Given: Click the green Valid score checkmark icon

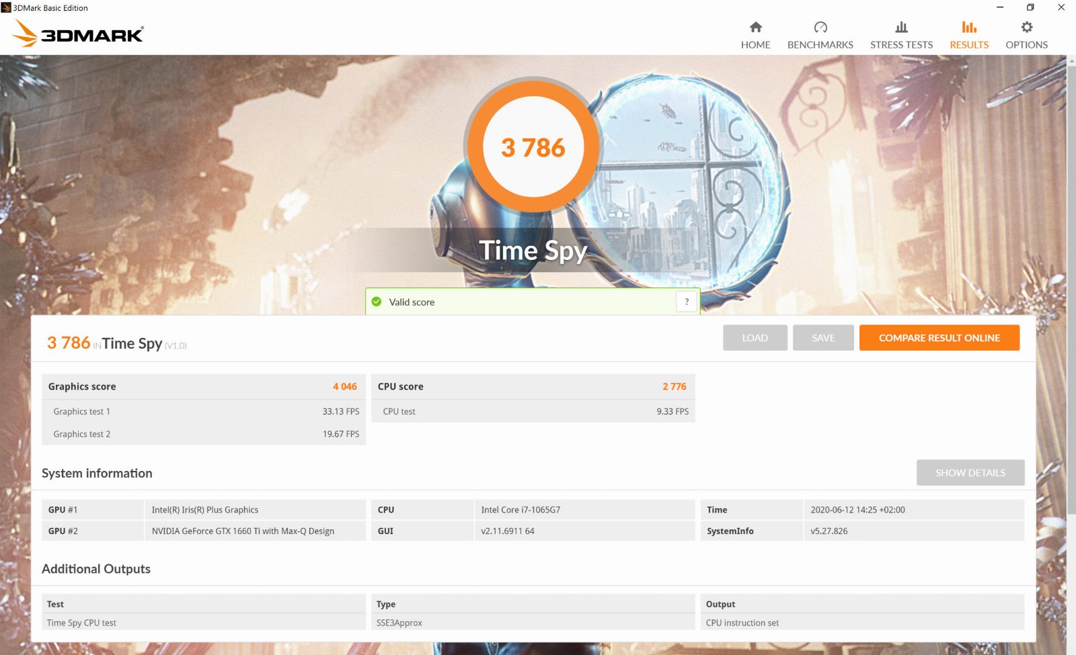Looking at the screenshot, I should click(x=377, y=302).
